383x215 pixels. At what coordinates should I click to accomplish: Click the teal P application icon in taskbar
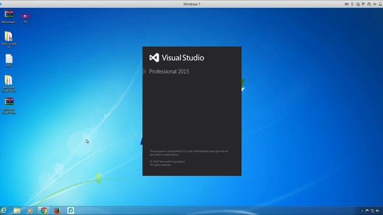tap(71, 210)
